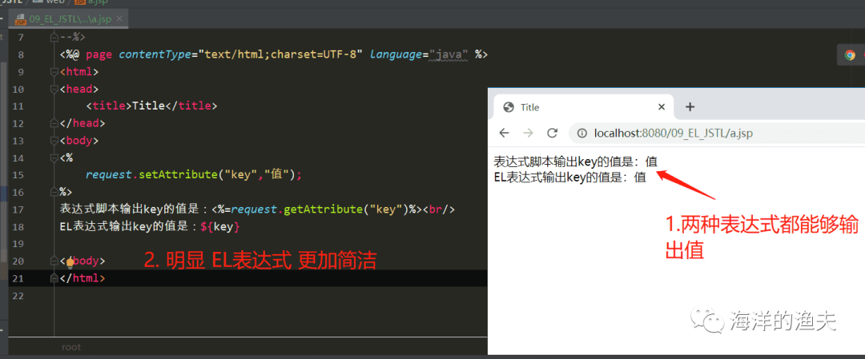
Task: Click the contentType attribute on line 8
Action: 155,54
